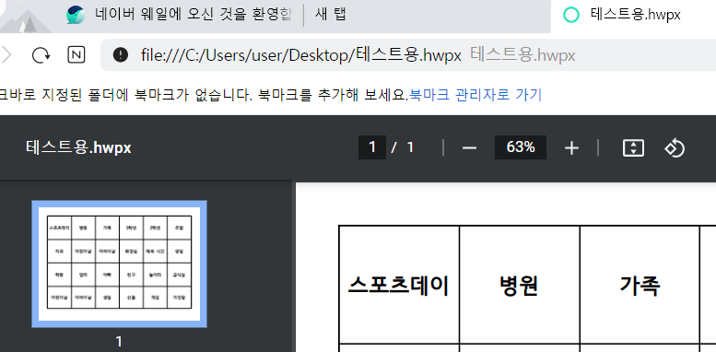The height and width of the screenshot is (352, 716).
Task: Select the page 1 thumbnail
Action: (x=119, y=264)
